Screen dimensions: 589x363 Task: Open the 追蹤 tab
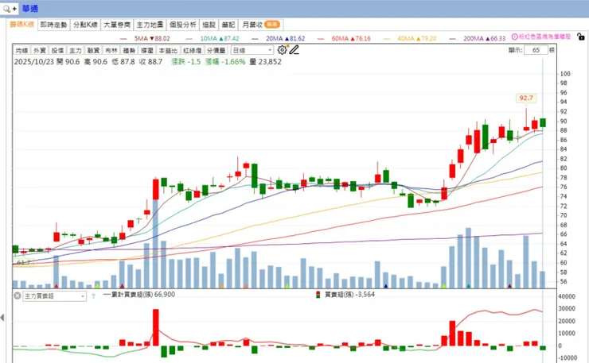pyautogui.click(x=209, y=25)
